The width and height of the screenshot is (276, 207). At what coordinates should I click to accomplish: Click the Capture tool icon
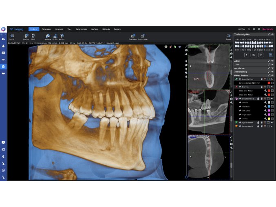point(26,36)
